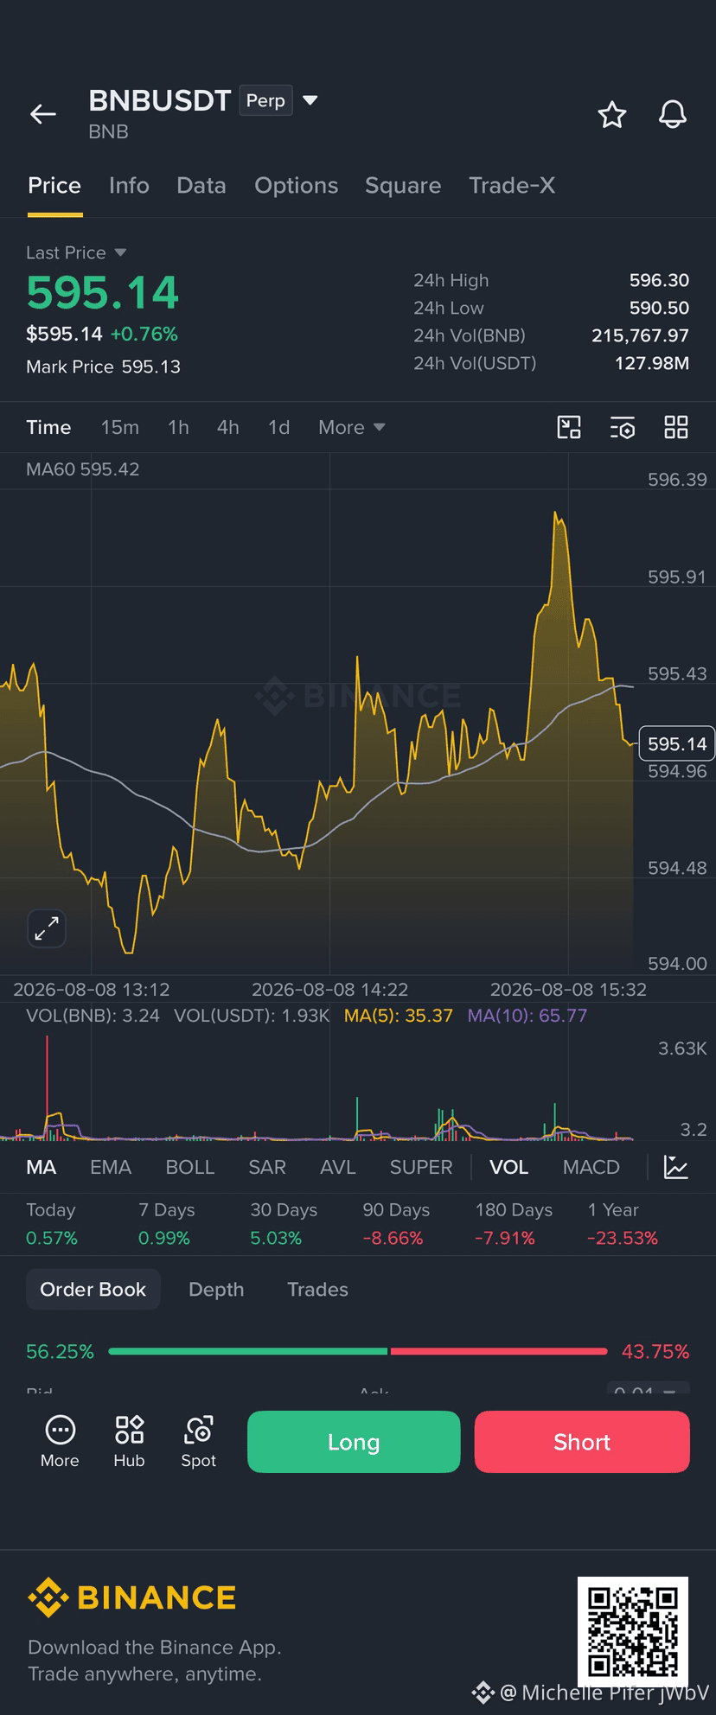Tap the current price label 595.14 on chart
This screenshot has width=716, height=1715.
click(x=676, y=743)
